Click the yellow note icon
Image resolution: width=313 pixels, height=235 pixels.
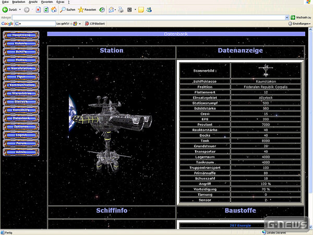[141, 9]
